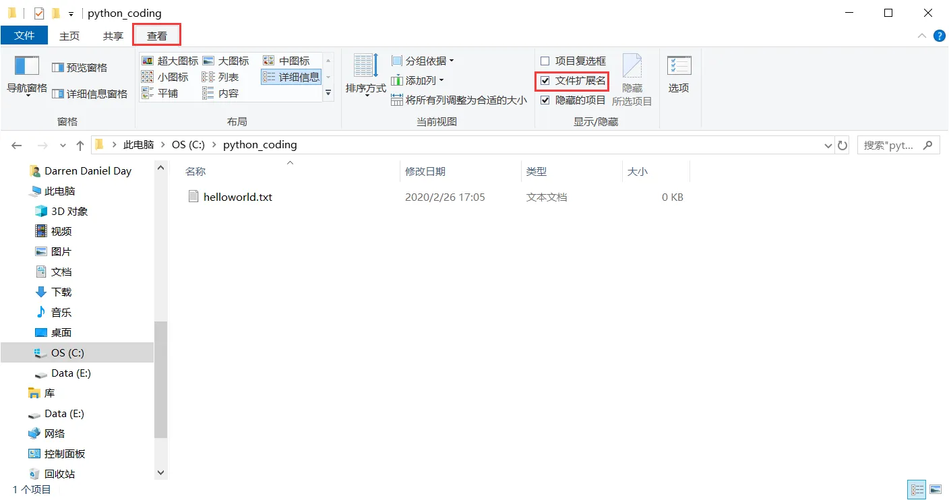
Task: Click the 隐藏所选项目 button
Action: 632,81
